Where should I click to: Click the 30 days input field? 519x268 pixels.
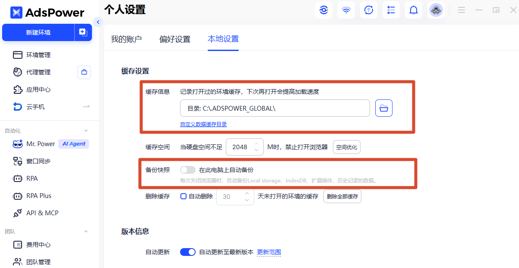(234, 196)
